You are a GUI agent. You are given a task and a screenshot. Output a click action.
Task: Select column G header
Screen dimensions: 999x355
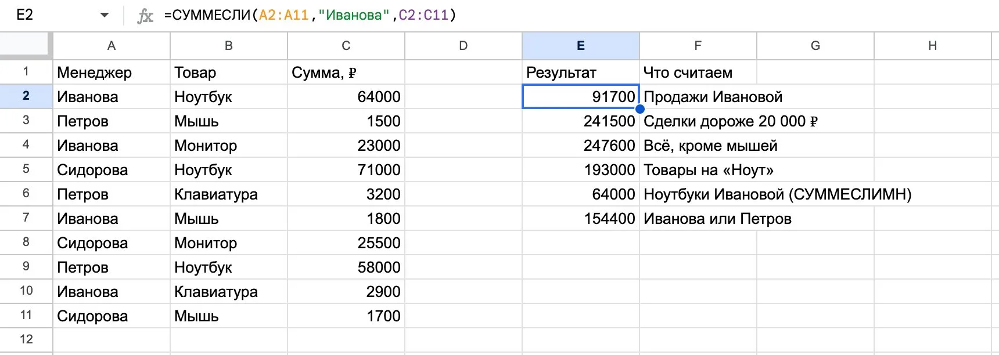[815, 46]
